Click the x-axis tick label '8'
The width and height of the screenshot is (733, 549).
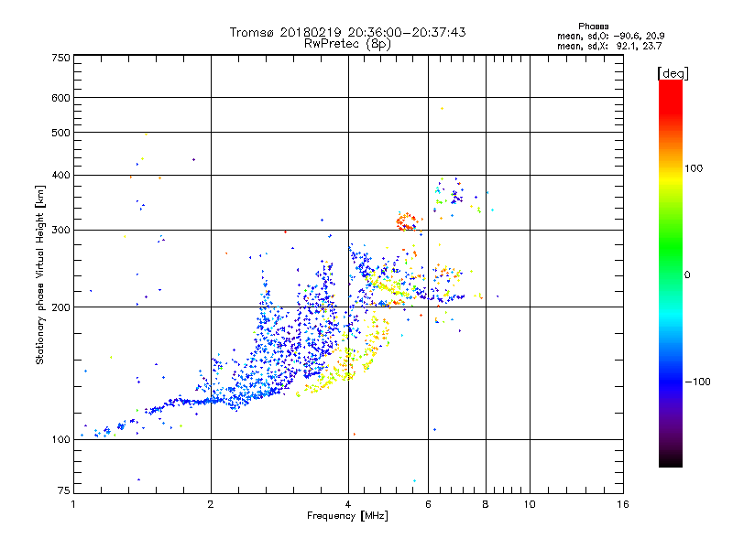click(x=486, y=504)
